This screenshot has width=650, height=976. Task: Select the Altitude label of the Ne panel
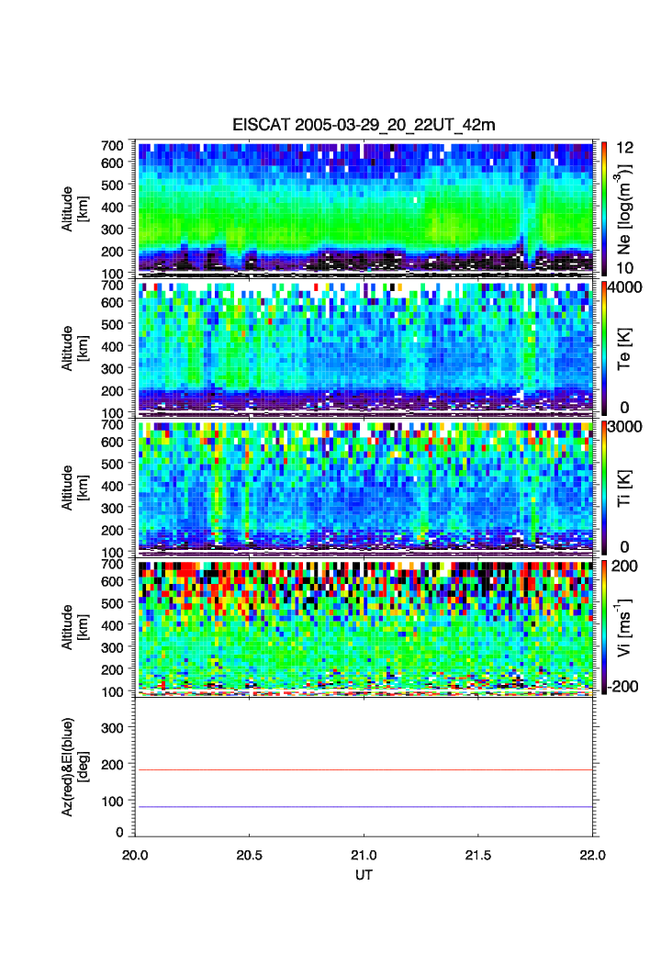(x=68, y=208)
